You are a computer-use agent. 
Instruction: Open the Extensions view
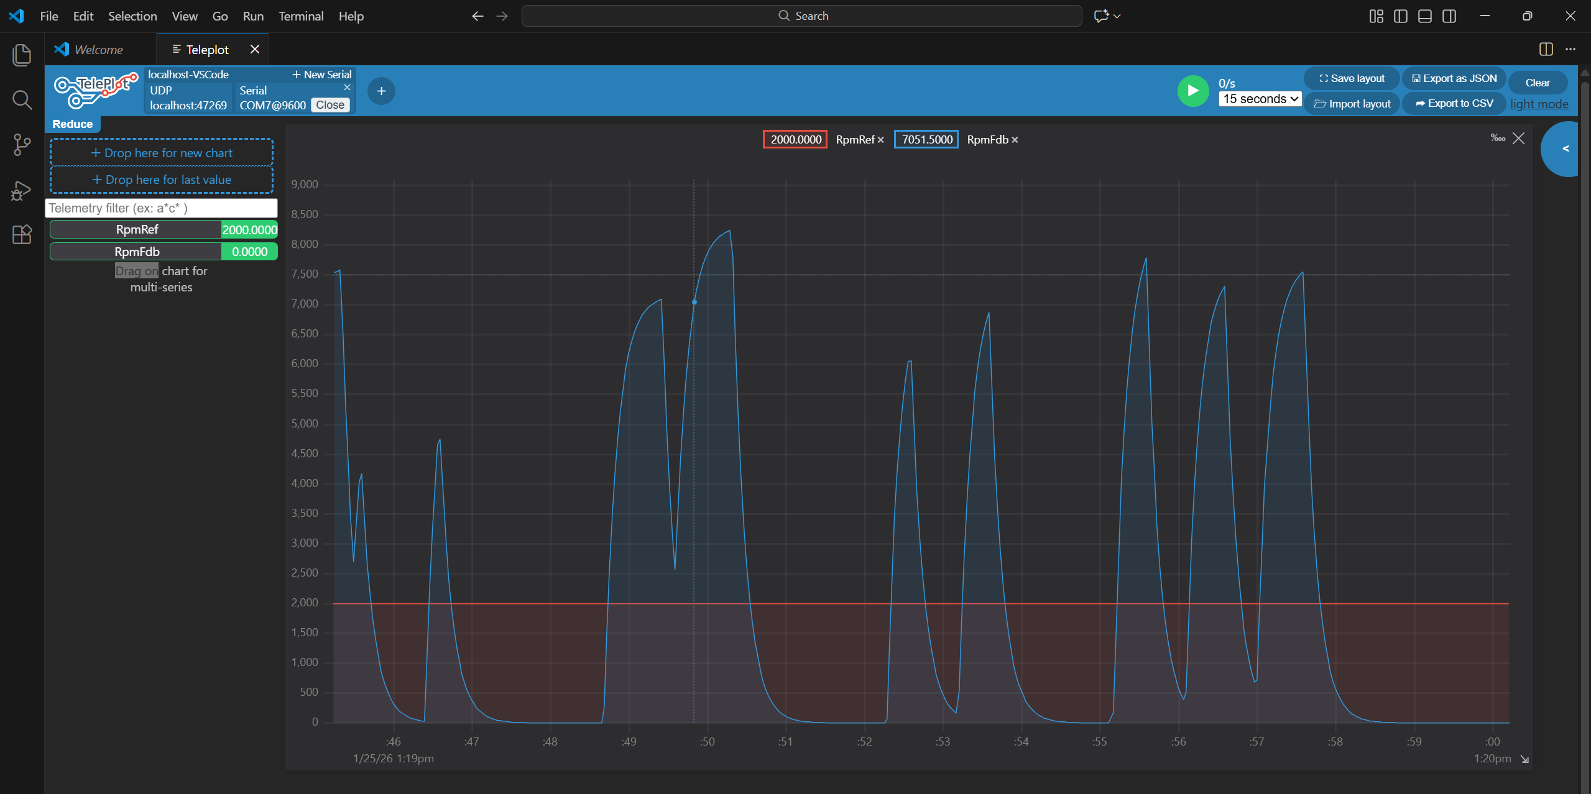click(22, 234)
